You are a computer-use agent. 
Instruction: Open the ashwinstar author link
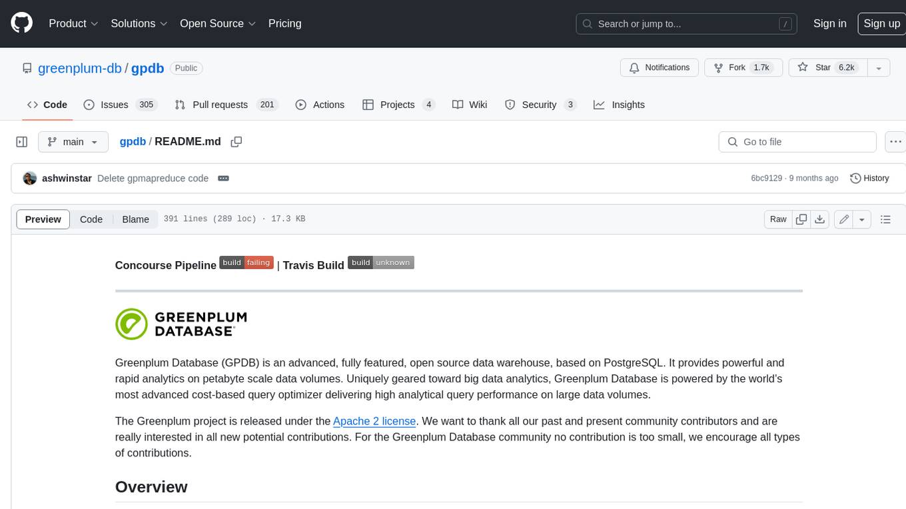(x=67, y=179)
